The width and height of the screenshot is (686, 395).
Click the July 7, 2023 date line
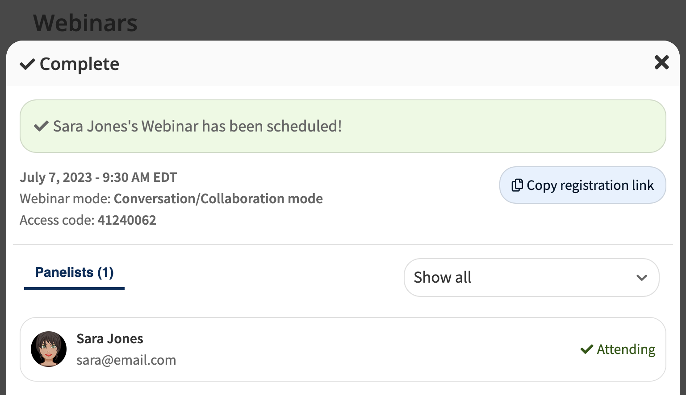[x=98, y=177]
